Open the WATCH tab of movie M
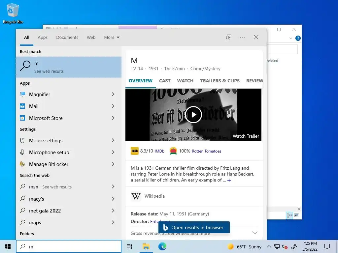 tap(185, 81)
